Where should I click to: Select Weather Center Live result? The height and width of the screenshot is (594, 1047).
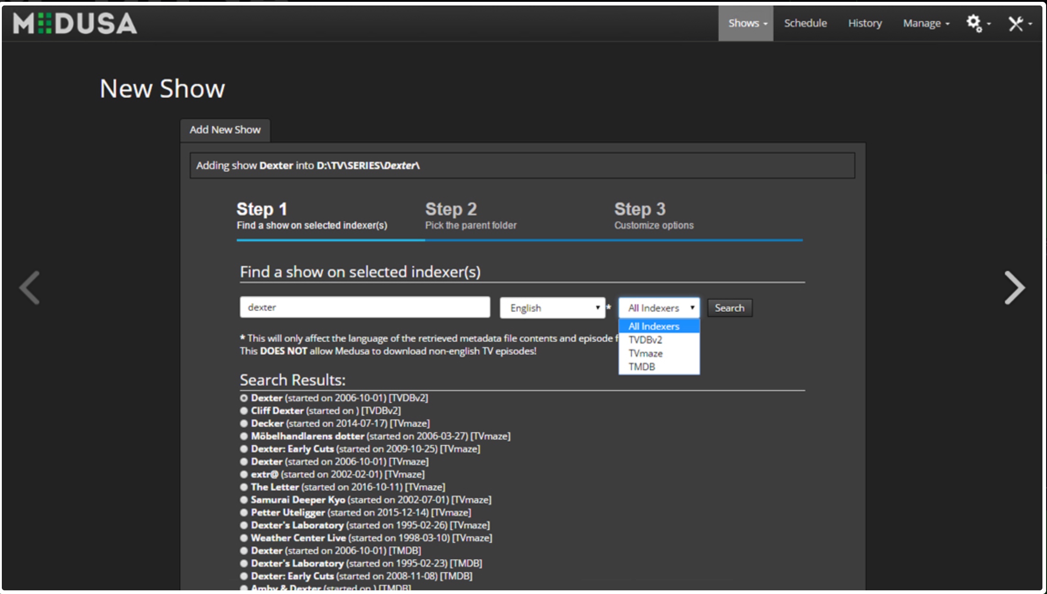pyautogui.click(x=244, y=538)
